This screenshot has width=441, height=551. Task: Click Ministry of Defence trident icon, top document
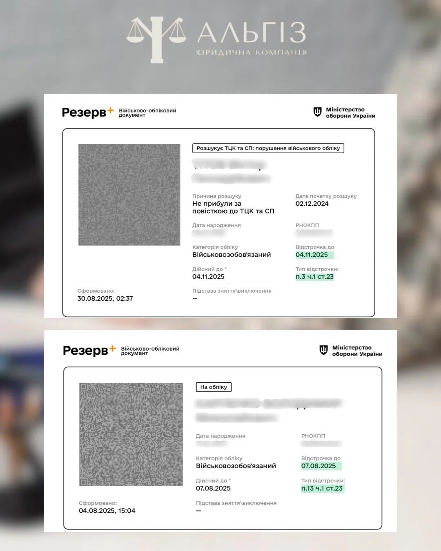click(x=317, y=112)
